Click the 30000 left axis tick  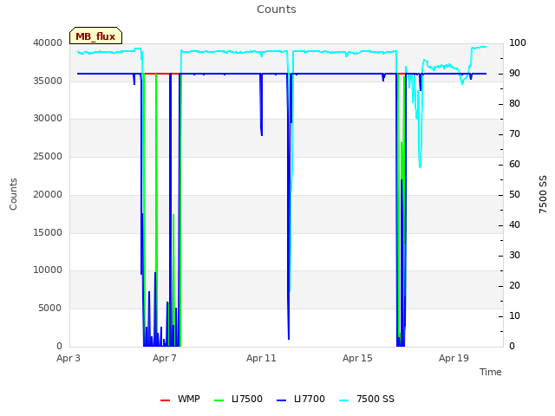[48, 119]
